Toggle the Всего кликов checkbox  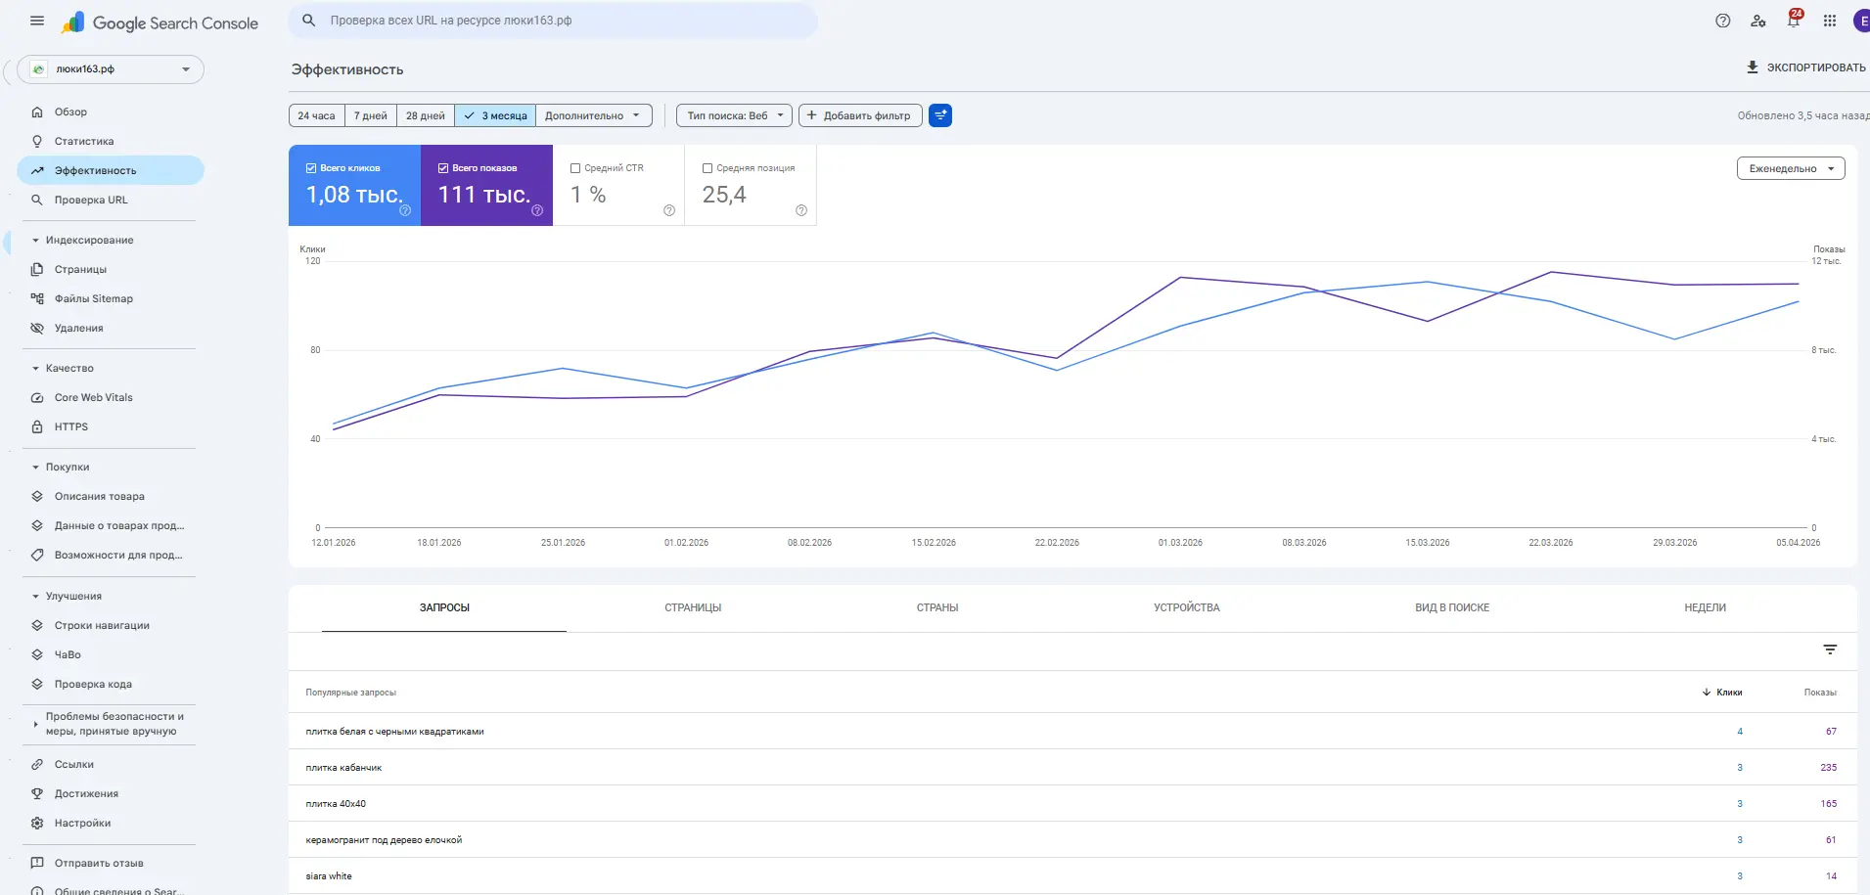[x=311, y=168]
